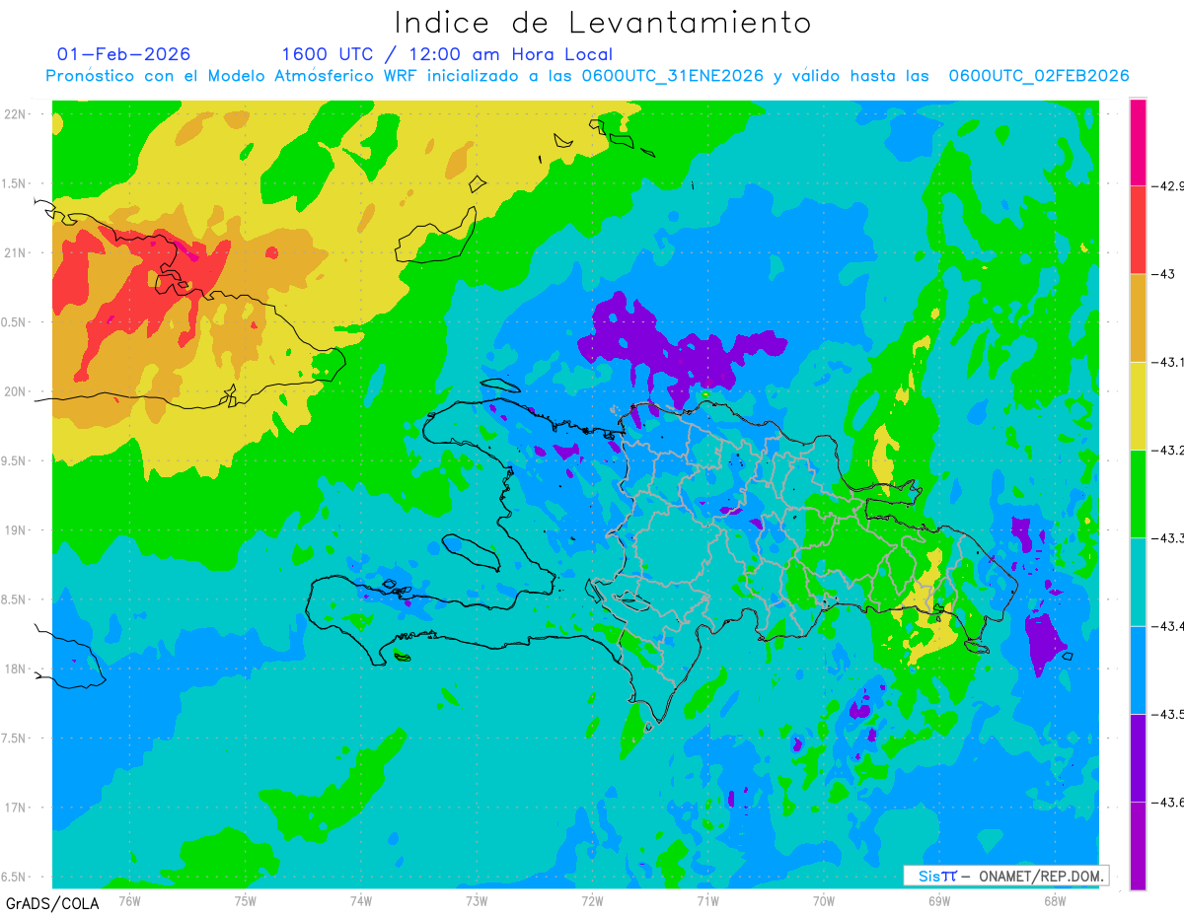Choose the yellow legend swatch between -43.1 and -43.2
The height and width of the screenshot is (914, 1184).
point(1138,405)
